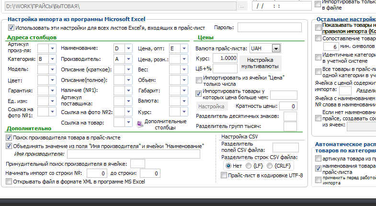Click the 'Кратность цены' field
The image size is (376, 206).
(x=288, y=106)
